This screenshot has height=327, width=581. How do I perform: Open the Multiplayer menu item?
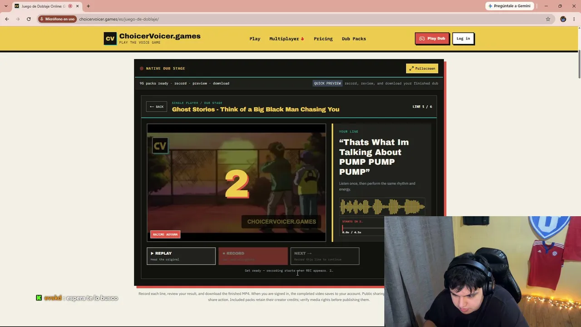(x=286, y=39)
